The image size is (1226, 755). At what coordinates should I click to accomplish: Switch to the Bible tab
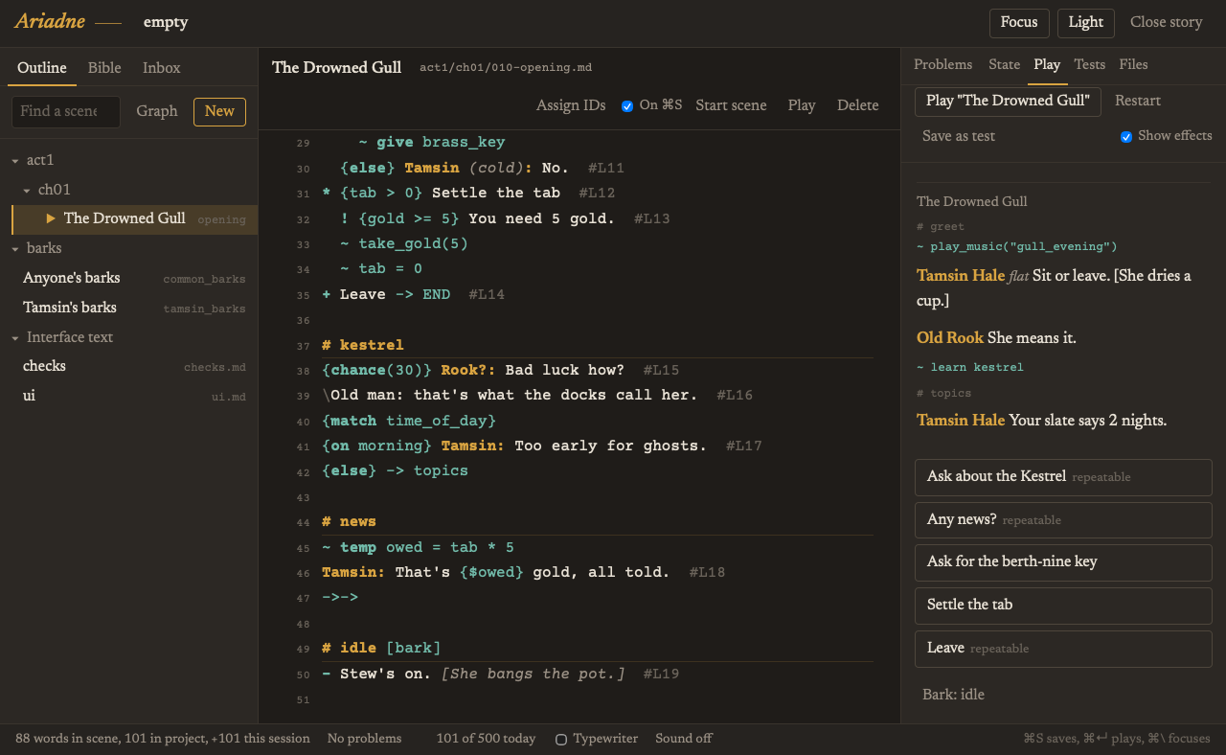tap(104, 68)
